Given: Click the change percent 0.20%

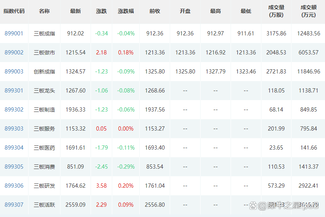Looking at the screenshot, I should [126, 186].
